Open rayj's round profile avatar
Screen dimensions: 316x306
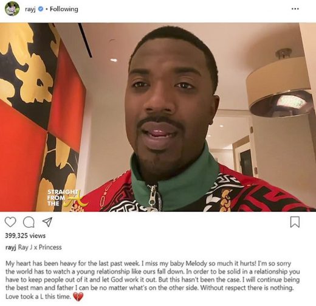click(x=12, y=9)
